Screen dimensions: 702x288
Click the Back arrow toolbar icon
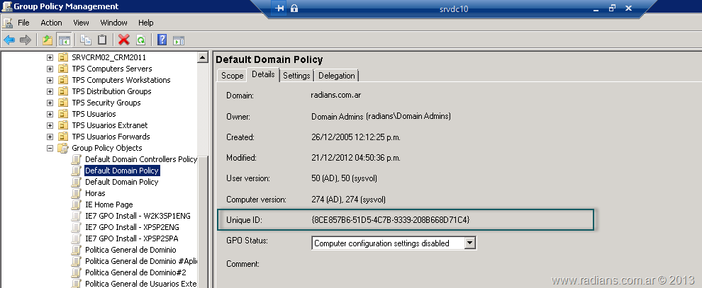pos(9,40)
